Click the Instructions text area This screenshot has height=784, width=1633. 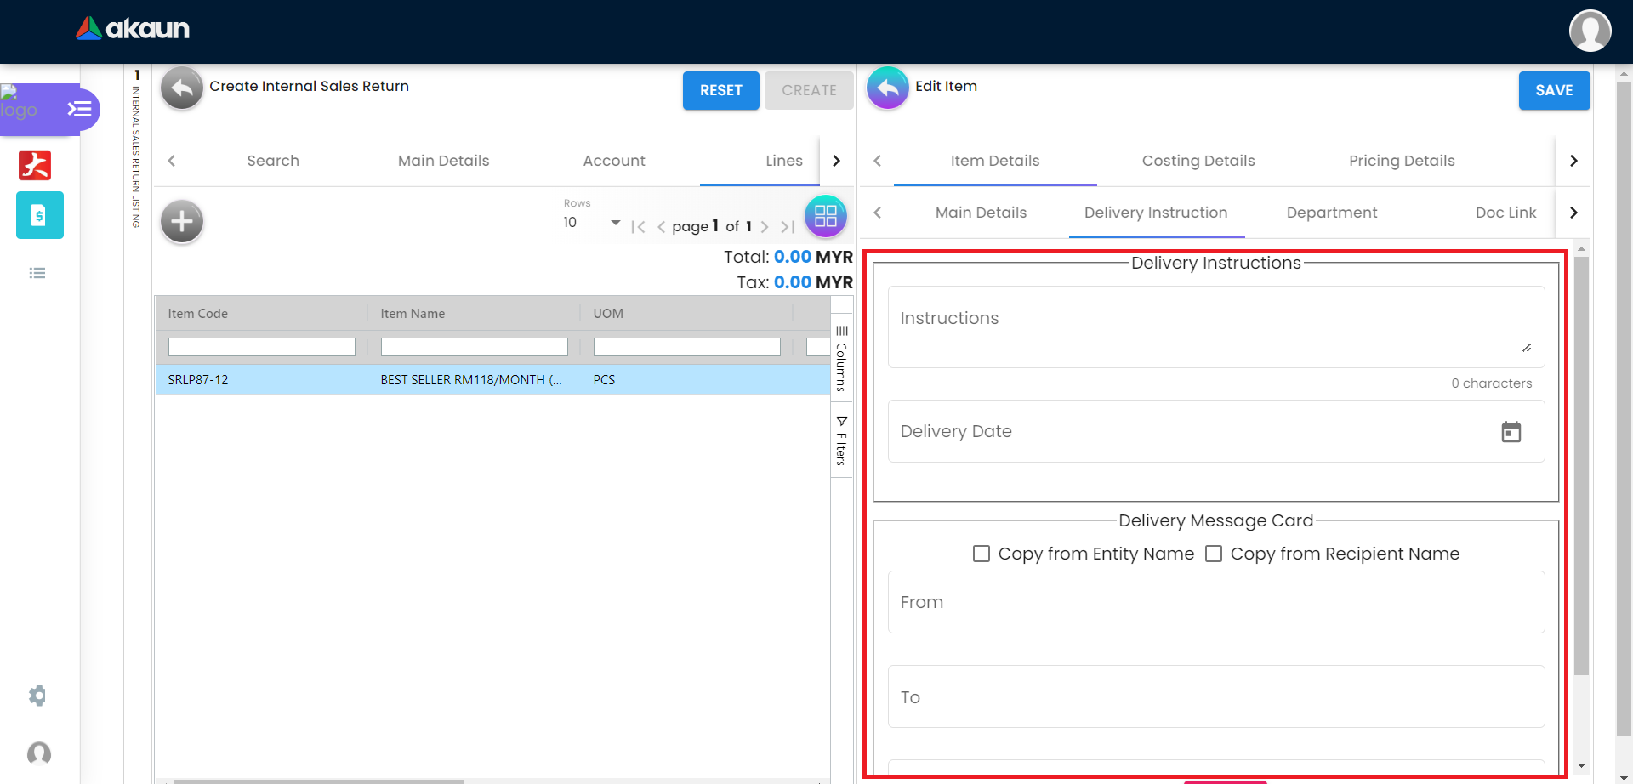pyautogui.click(x=1215, y=327)
